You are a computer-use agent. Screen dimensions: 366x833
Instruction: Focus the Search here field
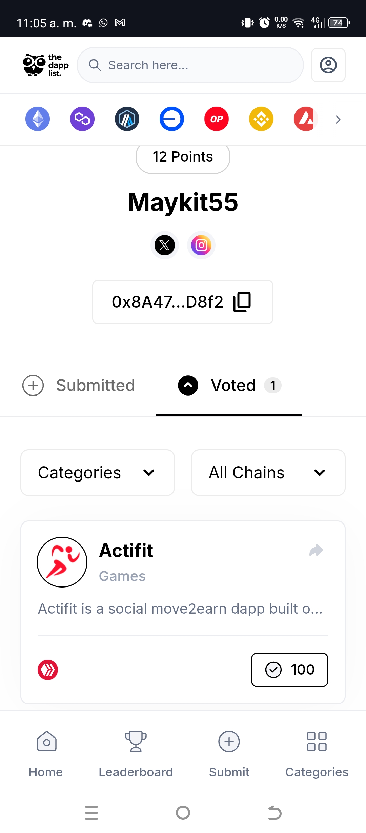point(190,65)
